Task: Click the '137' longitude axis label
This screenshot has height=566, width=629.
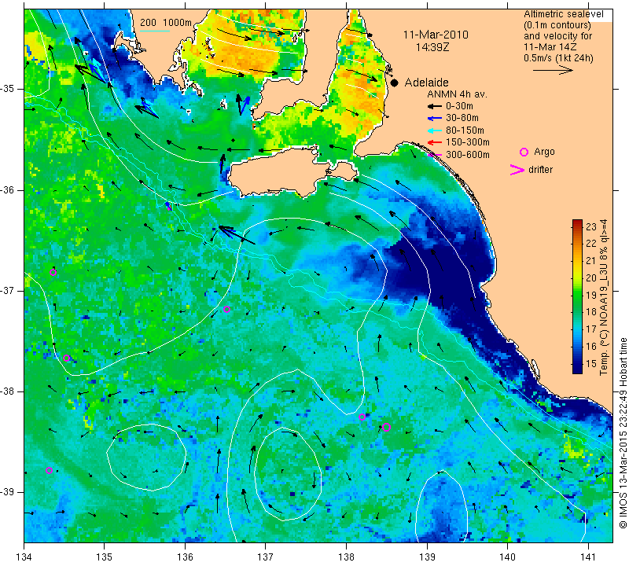Action: [265, 557]
